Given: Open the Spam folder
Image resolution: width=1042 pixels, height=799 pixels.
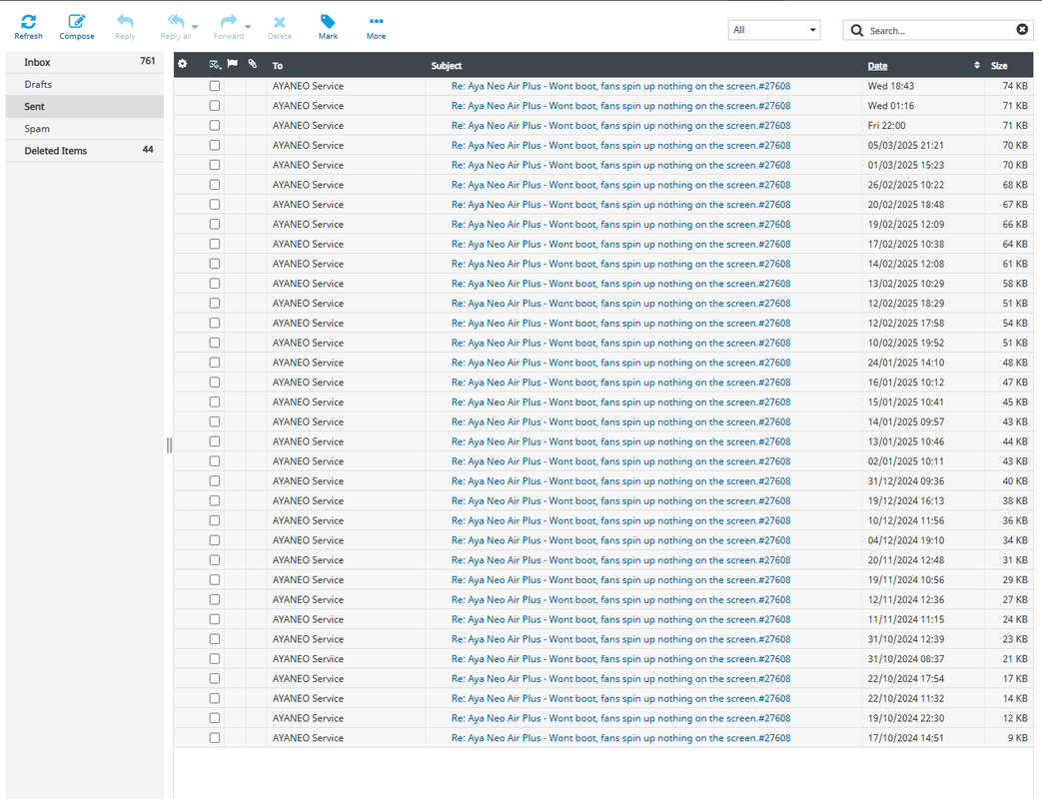Looking at the screenshot, I should point(84,128).
